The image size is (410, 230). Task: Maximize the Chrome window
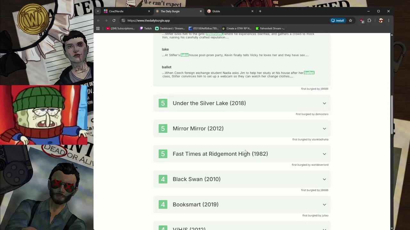[x=378, y=11]
